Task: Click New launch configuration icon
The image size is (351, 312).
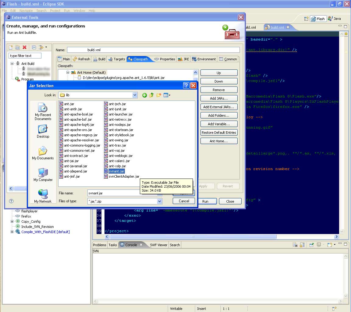Action: coord(11,47)
